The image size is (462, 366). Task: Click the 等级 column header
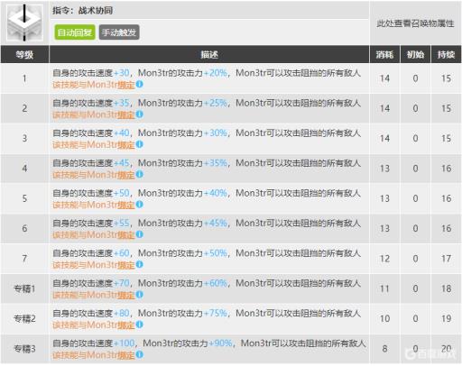24,54
